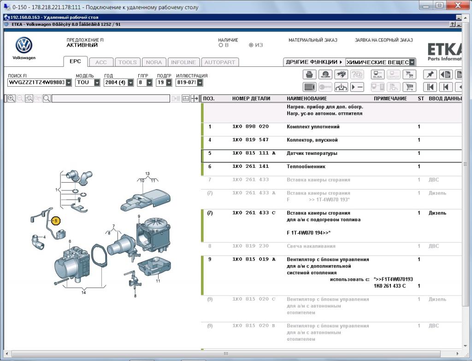Click the lined list icon below the printer

309,87
